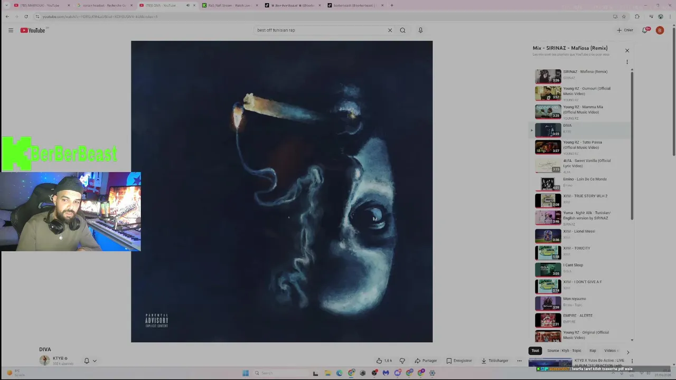Screen dimensions: 676x380
Task: Click the browser address bar
Action: (x=317, y=16)
